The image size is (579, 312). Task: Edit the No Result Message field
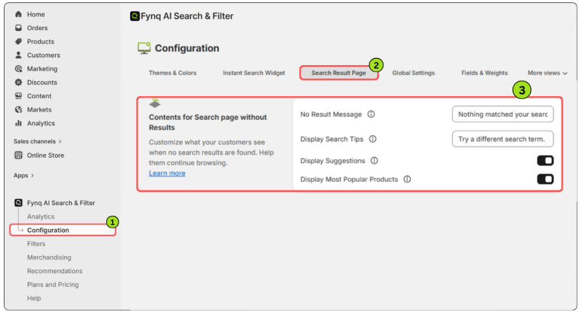tap(503, 114)
